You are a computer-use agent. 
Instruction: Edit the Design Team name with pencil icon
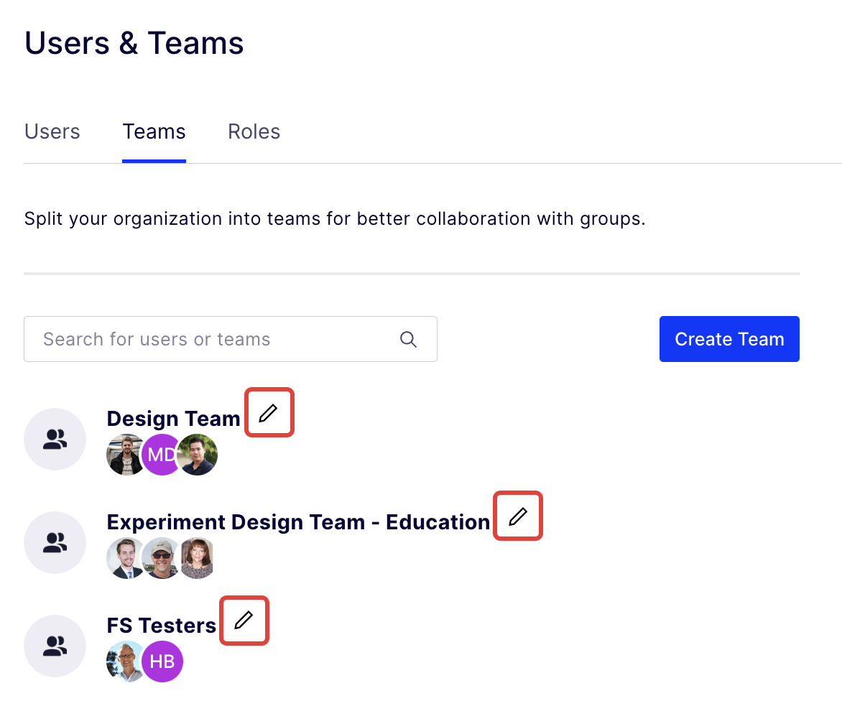click(x=269, y=413)
